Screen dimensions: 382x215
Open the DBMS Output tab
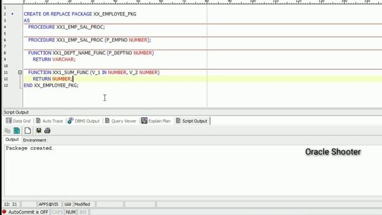84,121
